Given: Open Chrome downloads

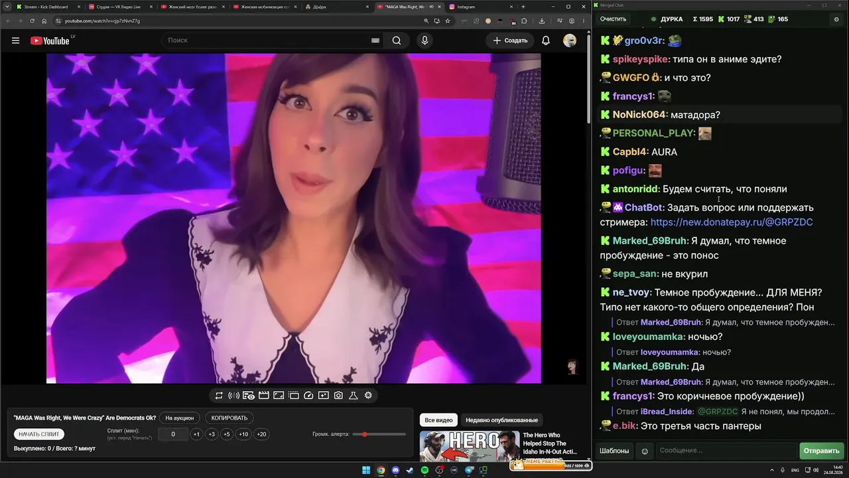Looking at the screenshot, I should 542,21.
